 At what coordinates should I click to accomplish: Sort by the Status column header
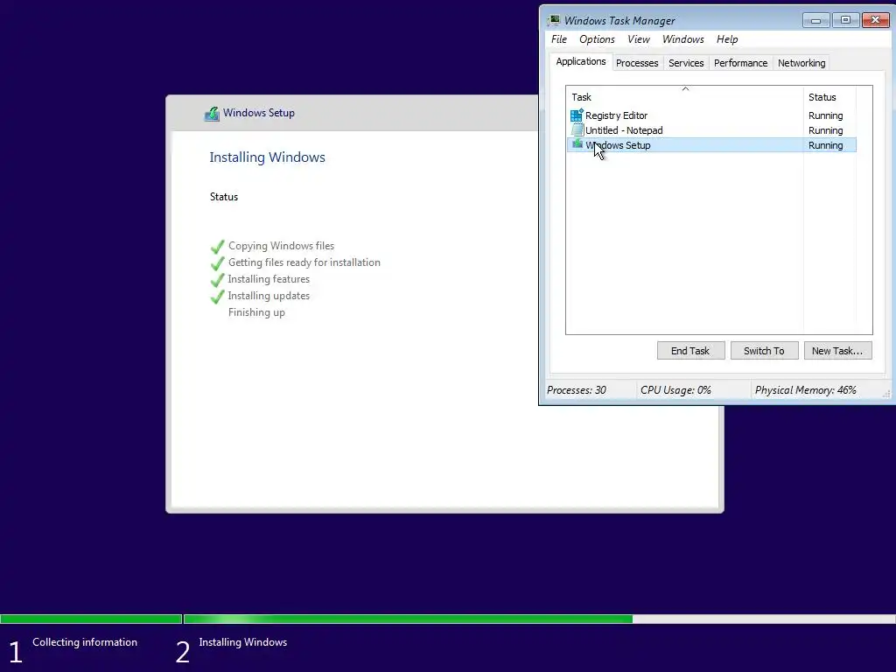tap(829, 96)
